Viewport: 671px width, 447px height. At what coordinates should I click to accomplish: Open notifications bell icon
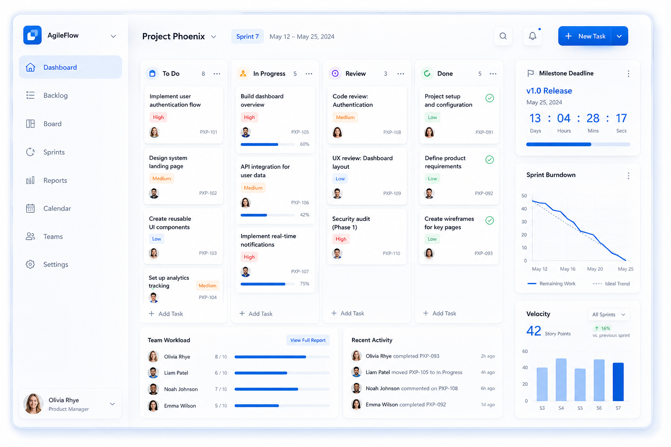pos(533,36)
